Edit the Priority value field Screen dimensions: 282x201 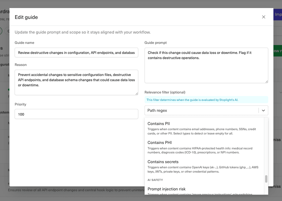76,114
